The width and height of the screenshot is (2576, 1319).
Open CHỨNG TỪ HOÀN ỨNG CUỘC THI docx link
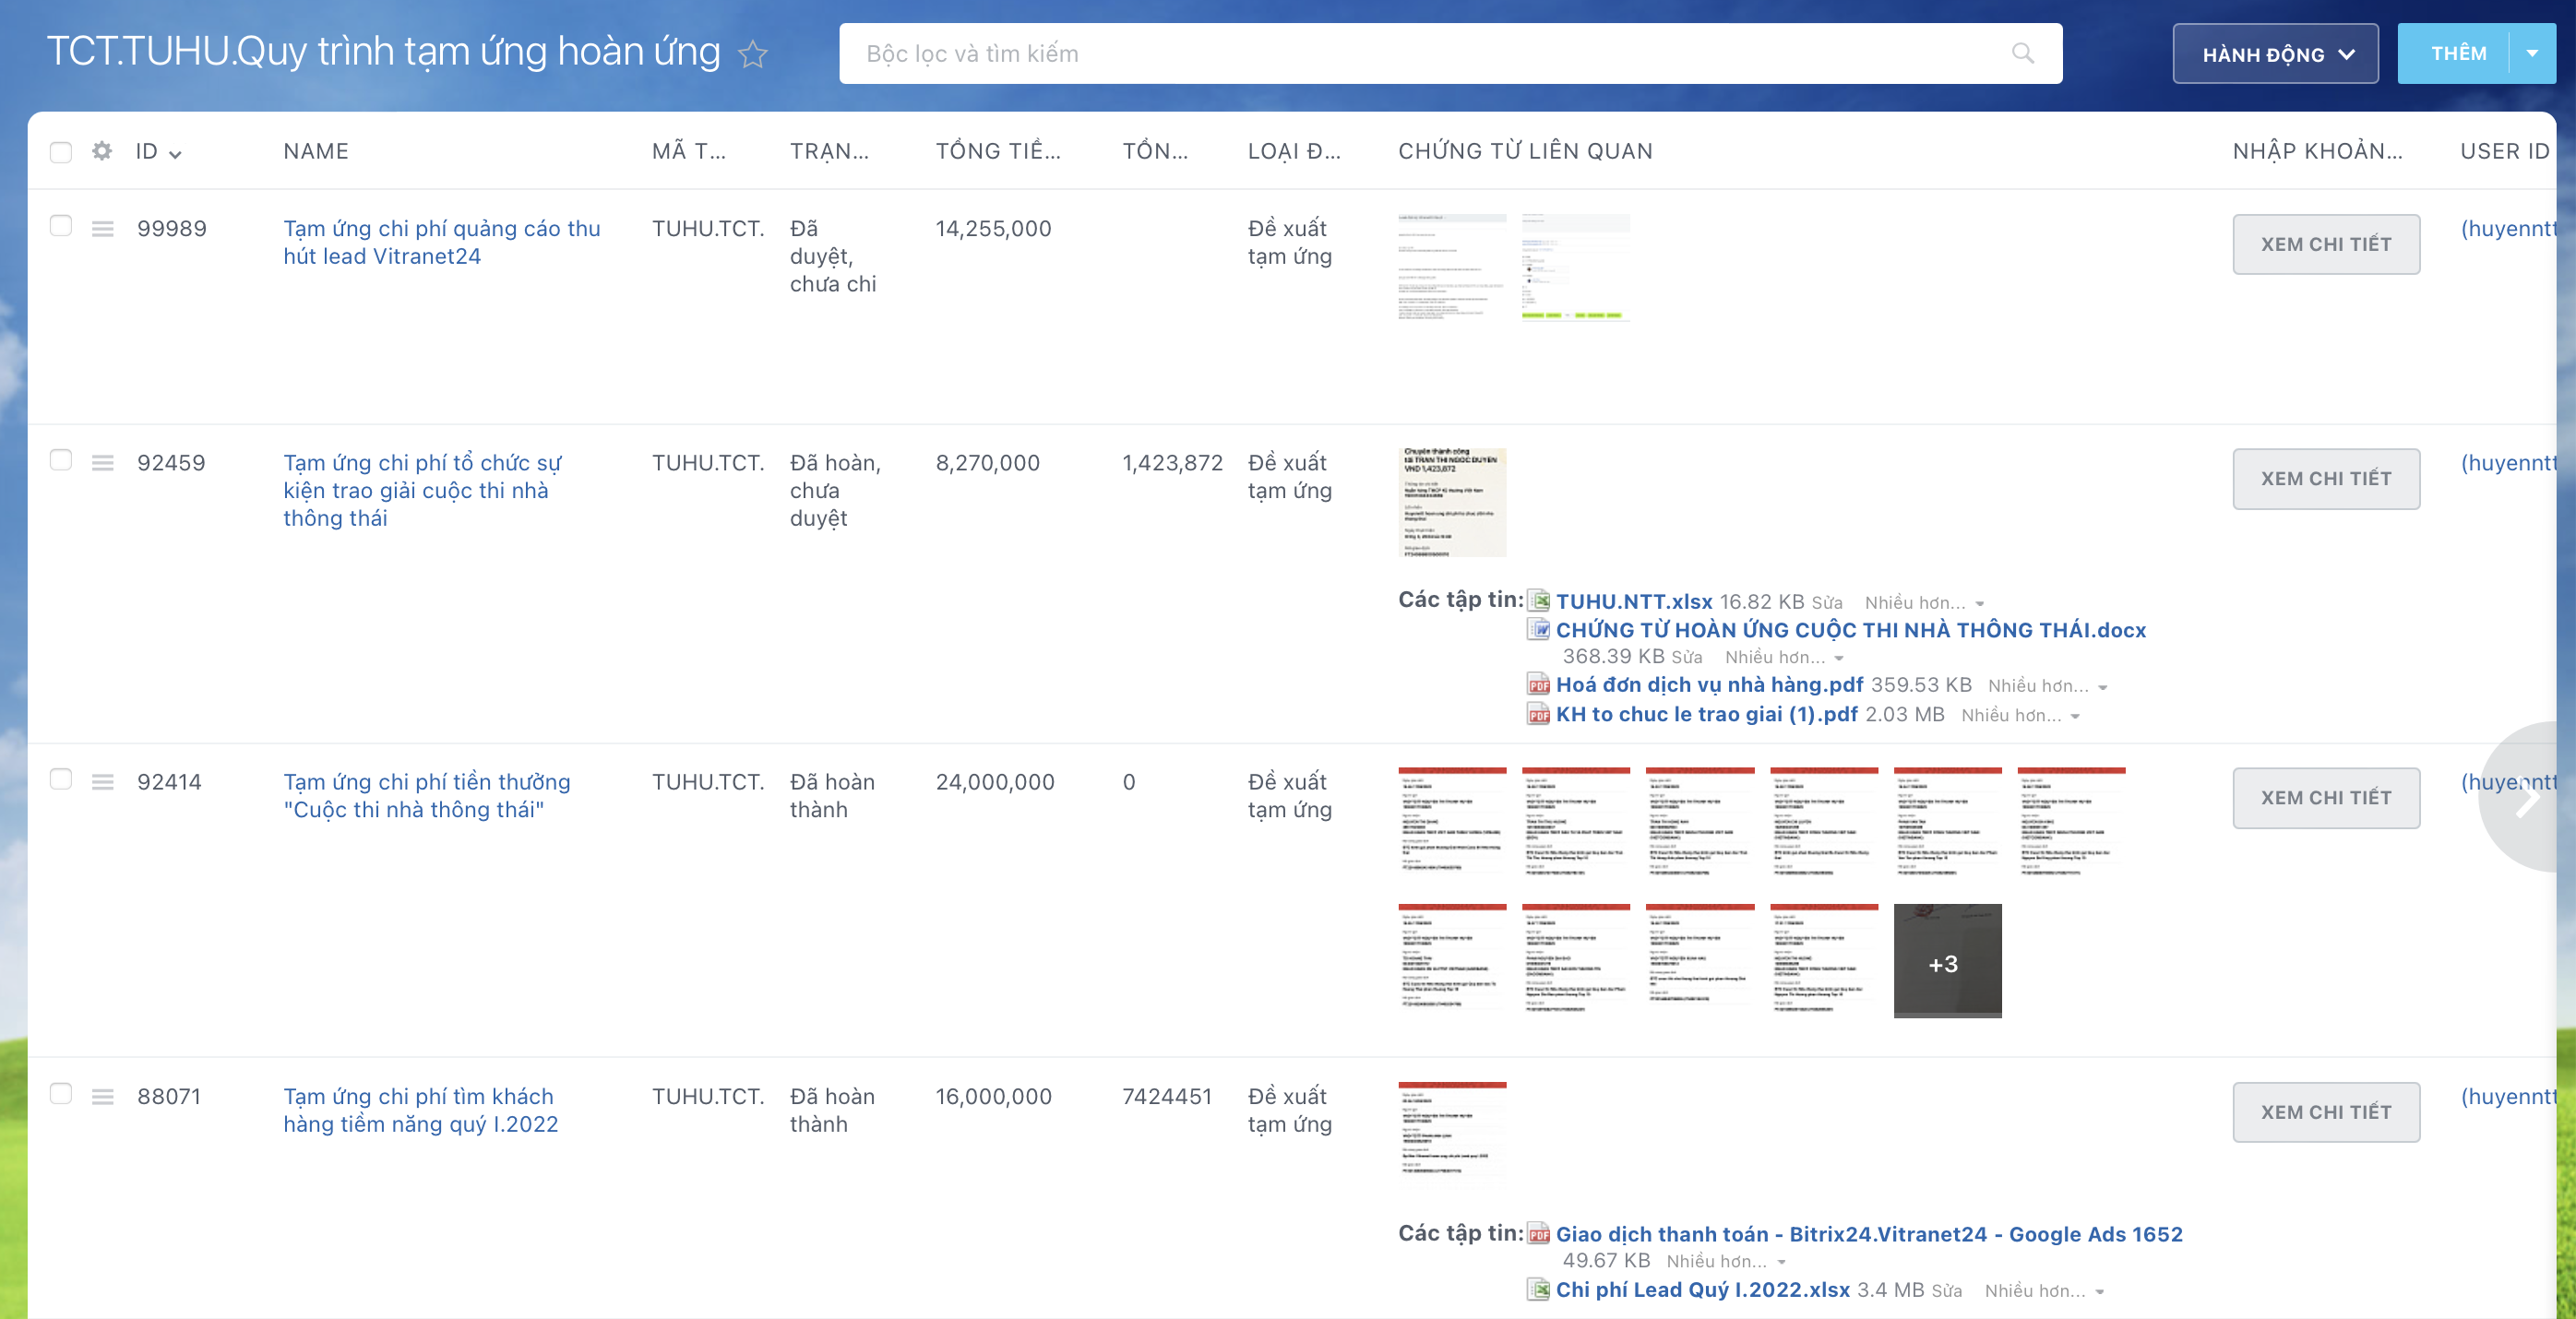coord(1850,630)
